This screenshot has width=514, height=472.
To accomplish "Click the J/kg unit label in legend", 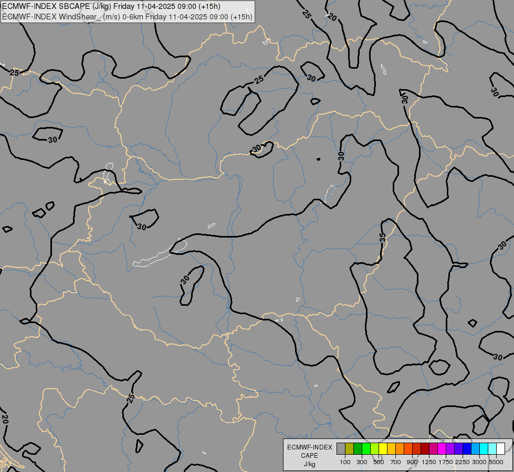I will click(309, 464).
